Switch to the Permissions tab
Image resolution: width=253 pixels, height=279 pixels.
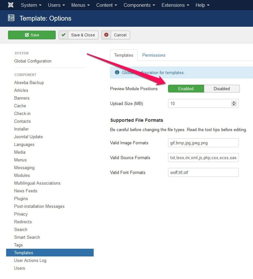click(x=154, y=55)
